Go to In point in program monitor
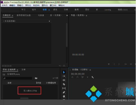This screenshot has width=136, height=105. pyautogui.click(x=126, y=64)
